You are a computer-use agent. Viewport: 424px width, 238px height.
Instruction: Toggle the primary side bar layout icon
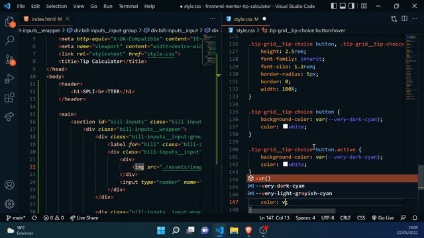pos(334,6)
